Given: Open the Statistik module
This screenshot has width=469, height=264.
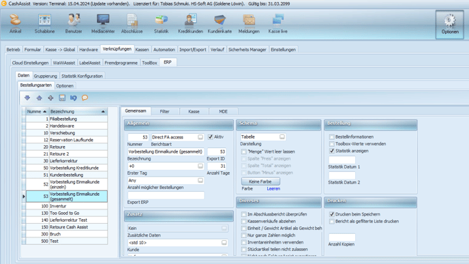Looking at the screenshot, I should pos(161,23).
